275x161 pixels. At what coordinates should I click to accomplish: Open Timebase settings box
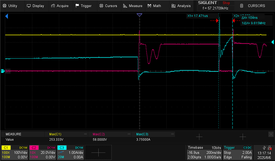[204, 152]
